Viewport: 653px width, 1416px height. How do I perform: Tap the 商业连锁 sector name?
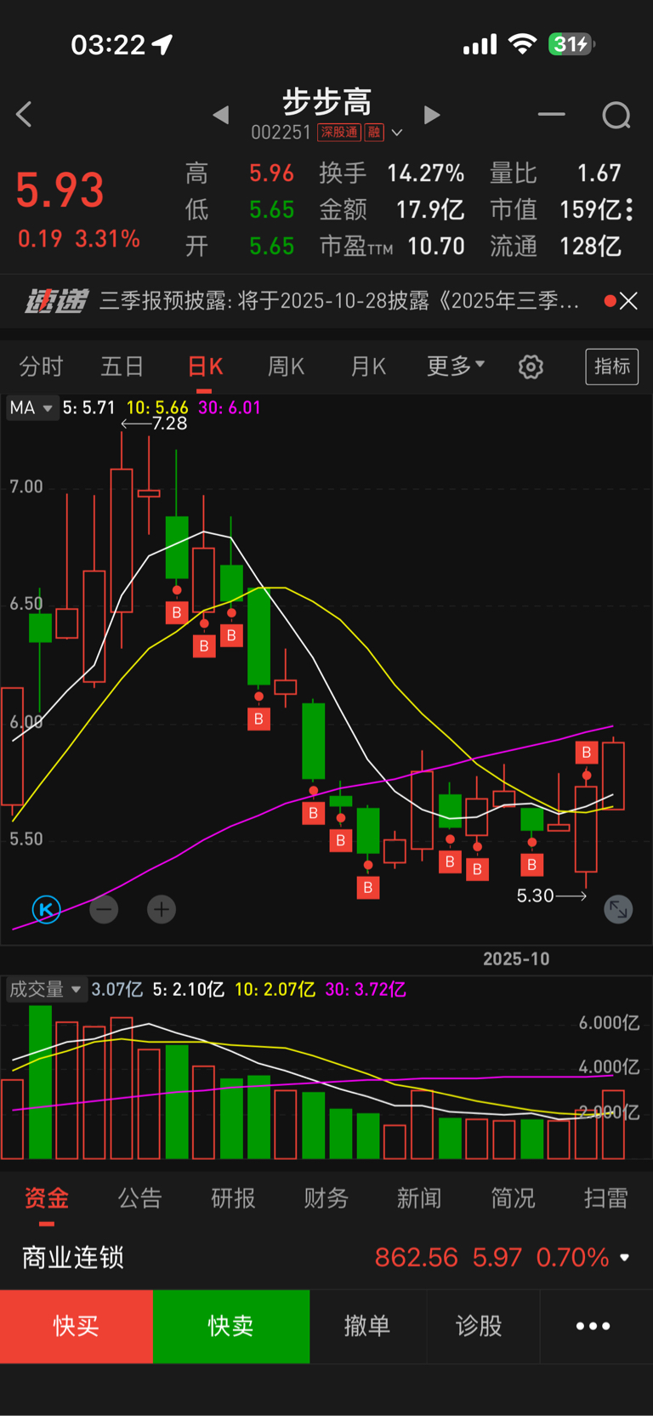click(73, 1257)
